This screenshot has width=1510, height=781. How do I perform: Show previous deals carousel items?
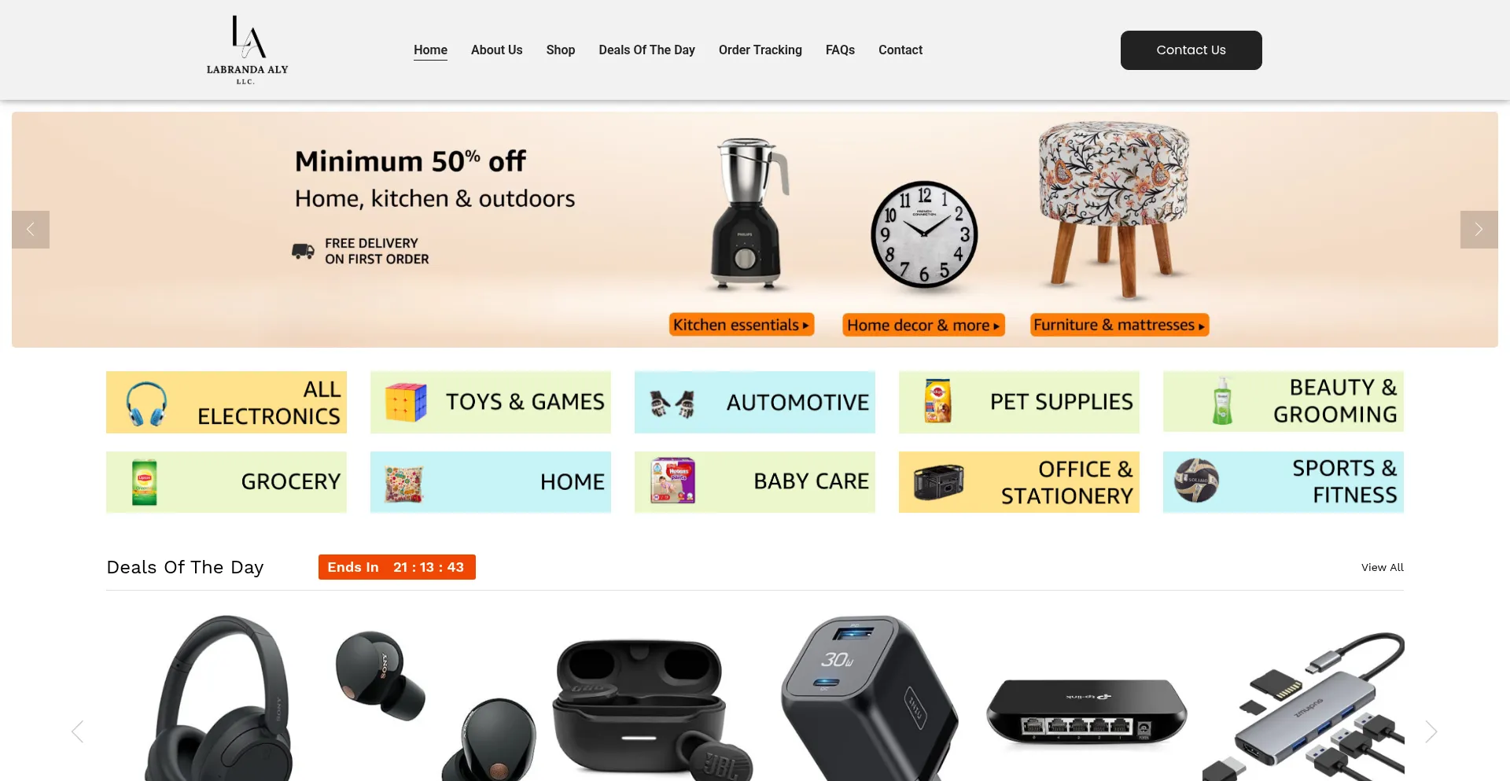point(77,731)
